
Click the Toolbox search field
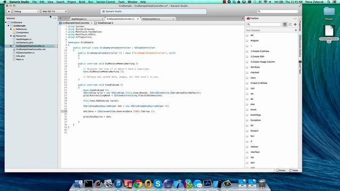click(x=264, y=24)
